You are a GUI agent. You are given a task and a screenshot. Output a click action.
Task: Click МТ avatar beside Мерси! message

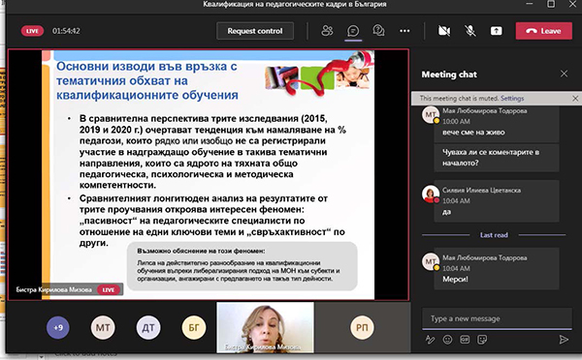[431, 262]
